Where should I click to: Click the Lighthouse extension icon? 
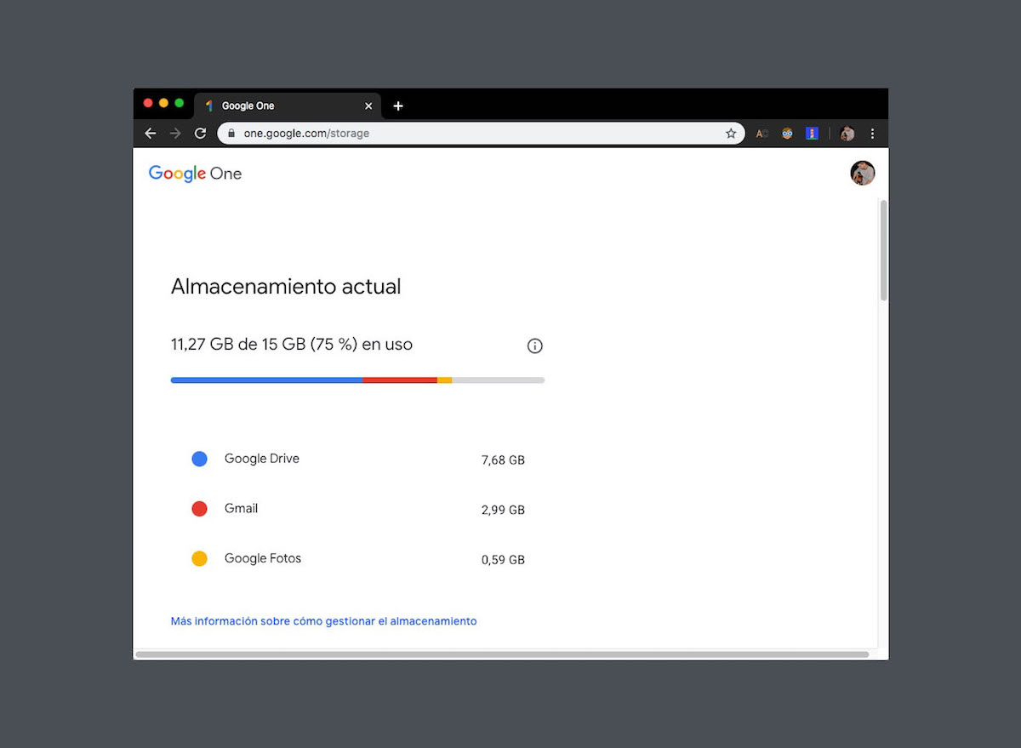coord(812,134)
